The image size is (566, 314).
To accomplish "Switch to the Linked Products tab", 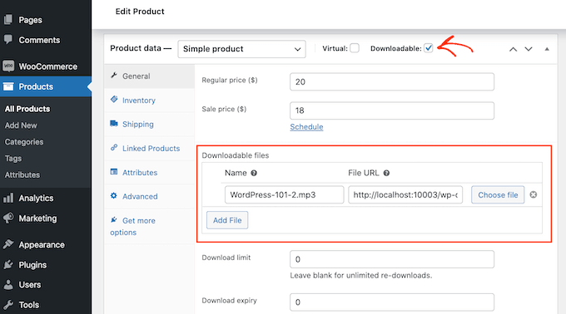I will (149, 149).
